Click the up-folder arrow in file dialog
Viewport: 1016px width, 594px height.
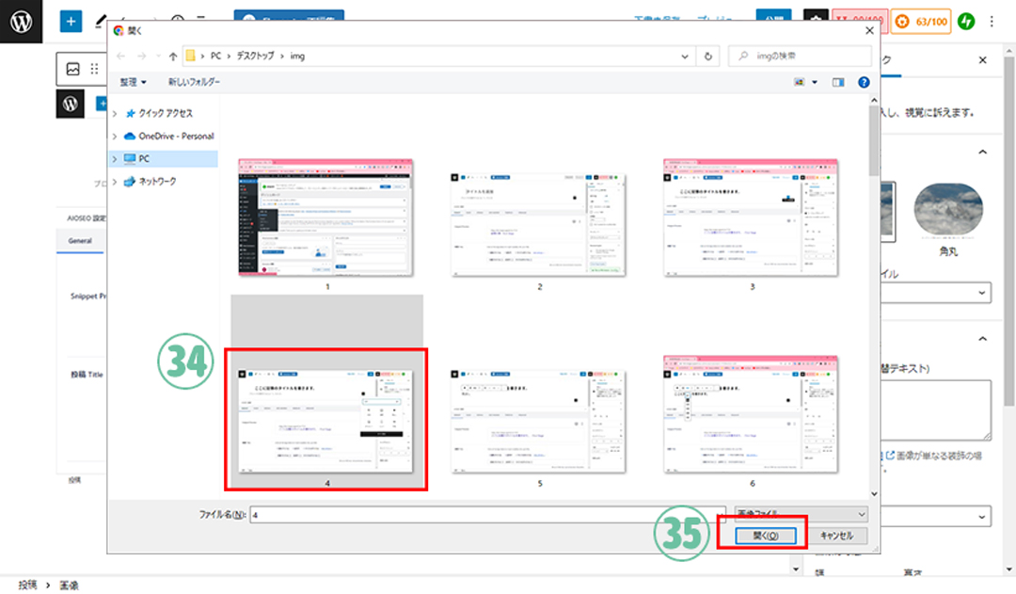[172, 56]
